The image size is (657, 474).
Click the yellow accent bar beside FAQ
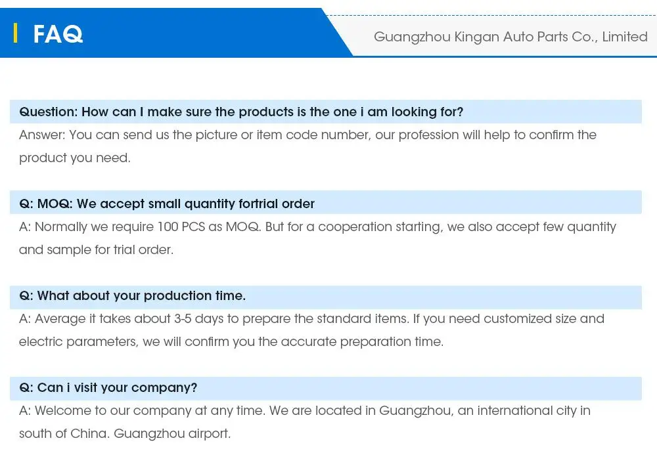tap(15, 33)
